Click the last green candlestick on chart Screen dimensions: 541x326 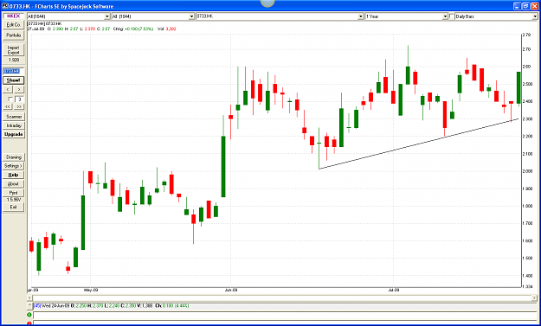click(518, 87)
